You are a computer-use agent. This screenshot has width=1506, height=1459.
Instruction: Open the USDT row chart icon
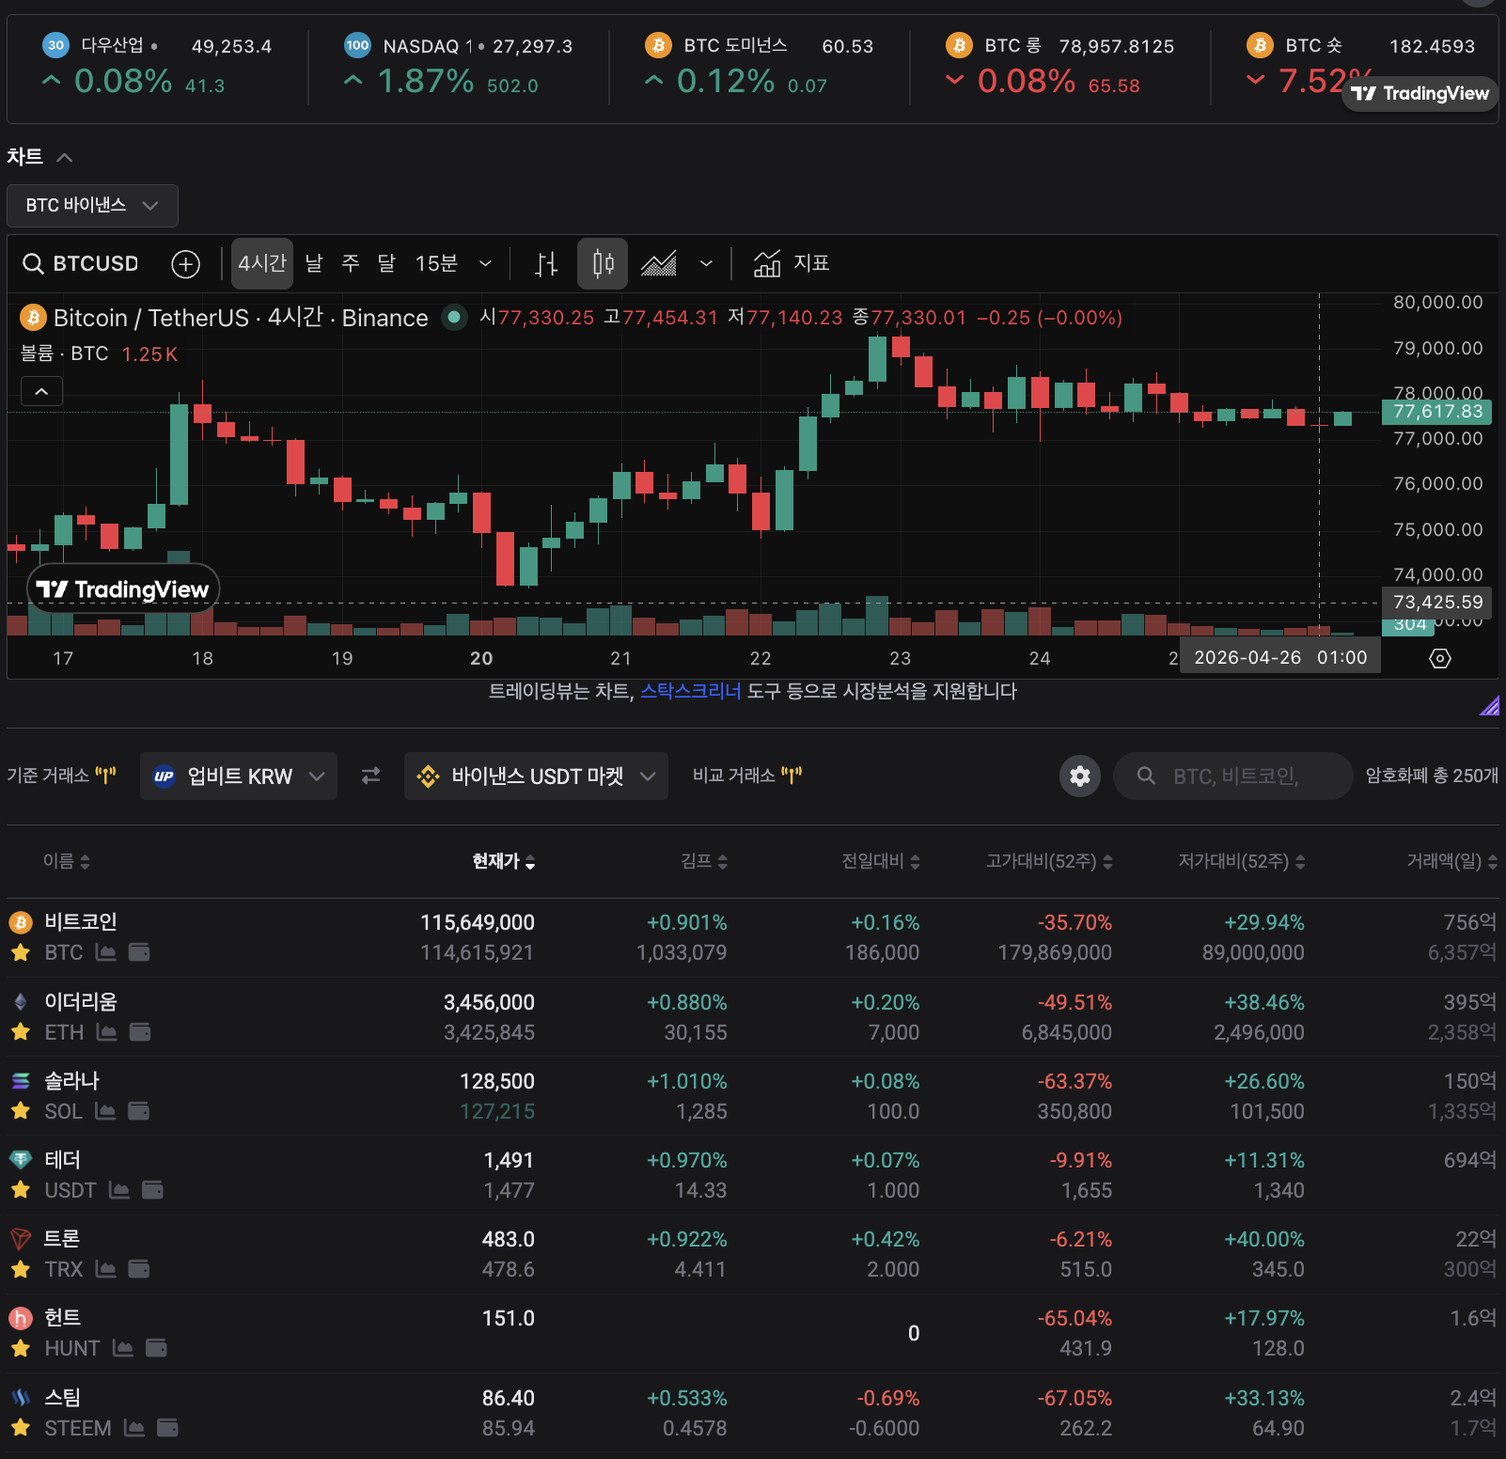click(x=119, y=1190)
